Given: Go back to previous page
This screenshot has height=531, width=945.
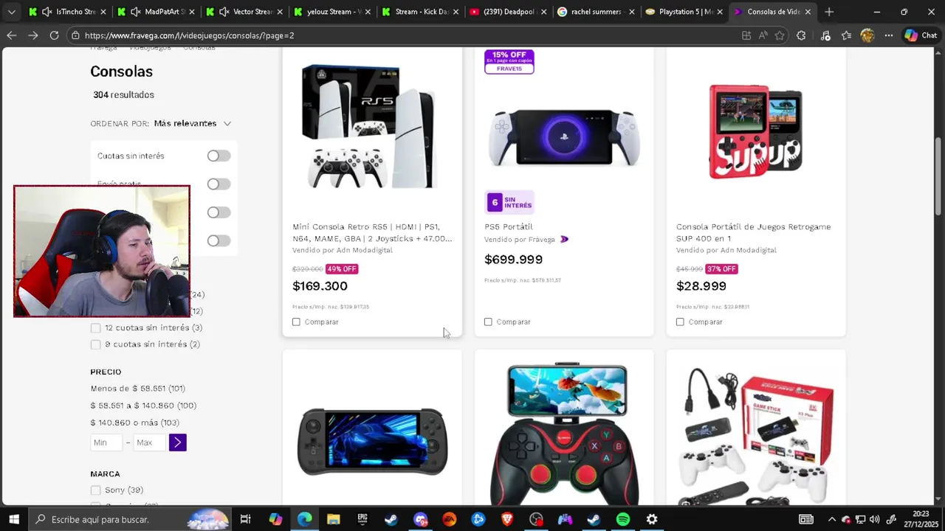Looking at the screenshot, I should [x=12, y=35].
